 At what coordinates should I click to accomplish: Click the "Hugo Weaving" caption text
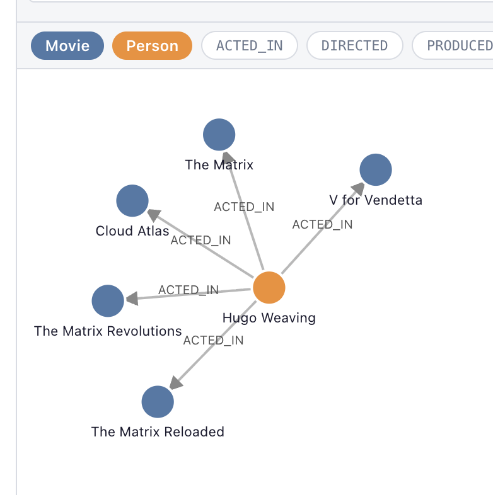pos(269,318)
